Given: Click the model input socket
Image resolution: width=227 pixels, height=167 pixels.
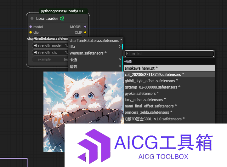Looking at the screenshot, I should coord(31,27).
